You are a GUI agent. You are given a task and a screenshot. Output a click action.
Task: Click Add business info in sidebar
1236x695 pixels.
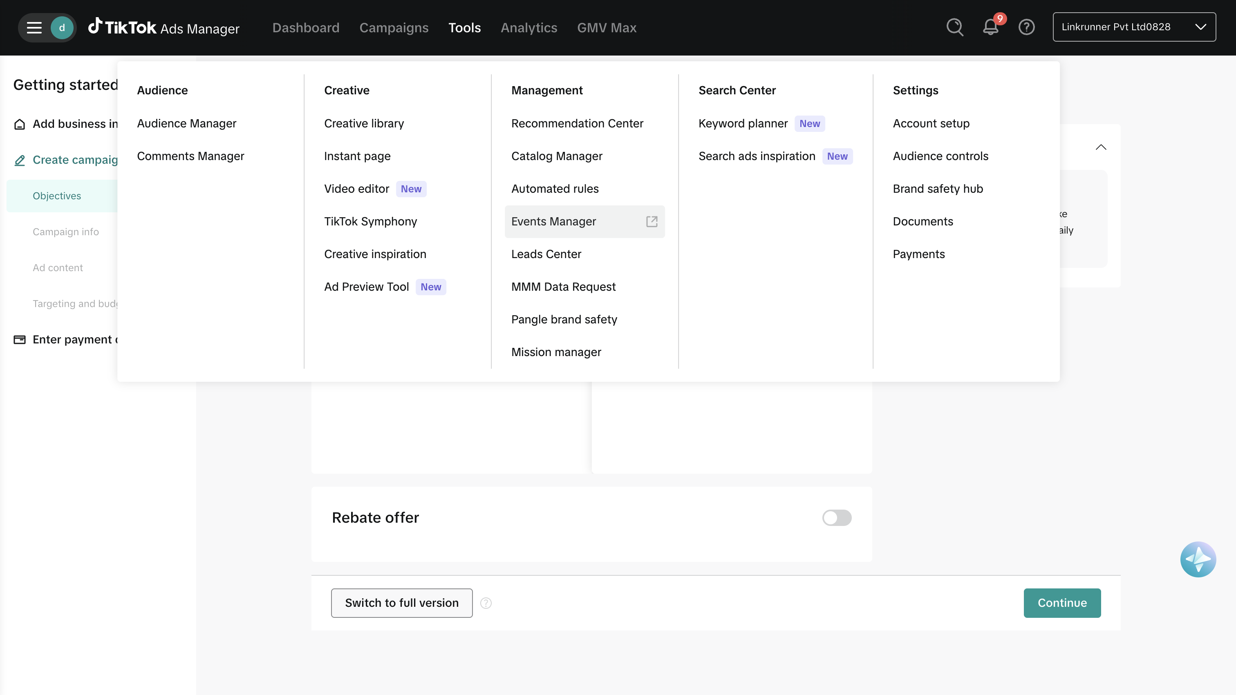[x=75, y=124]
